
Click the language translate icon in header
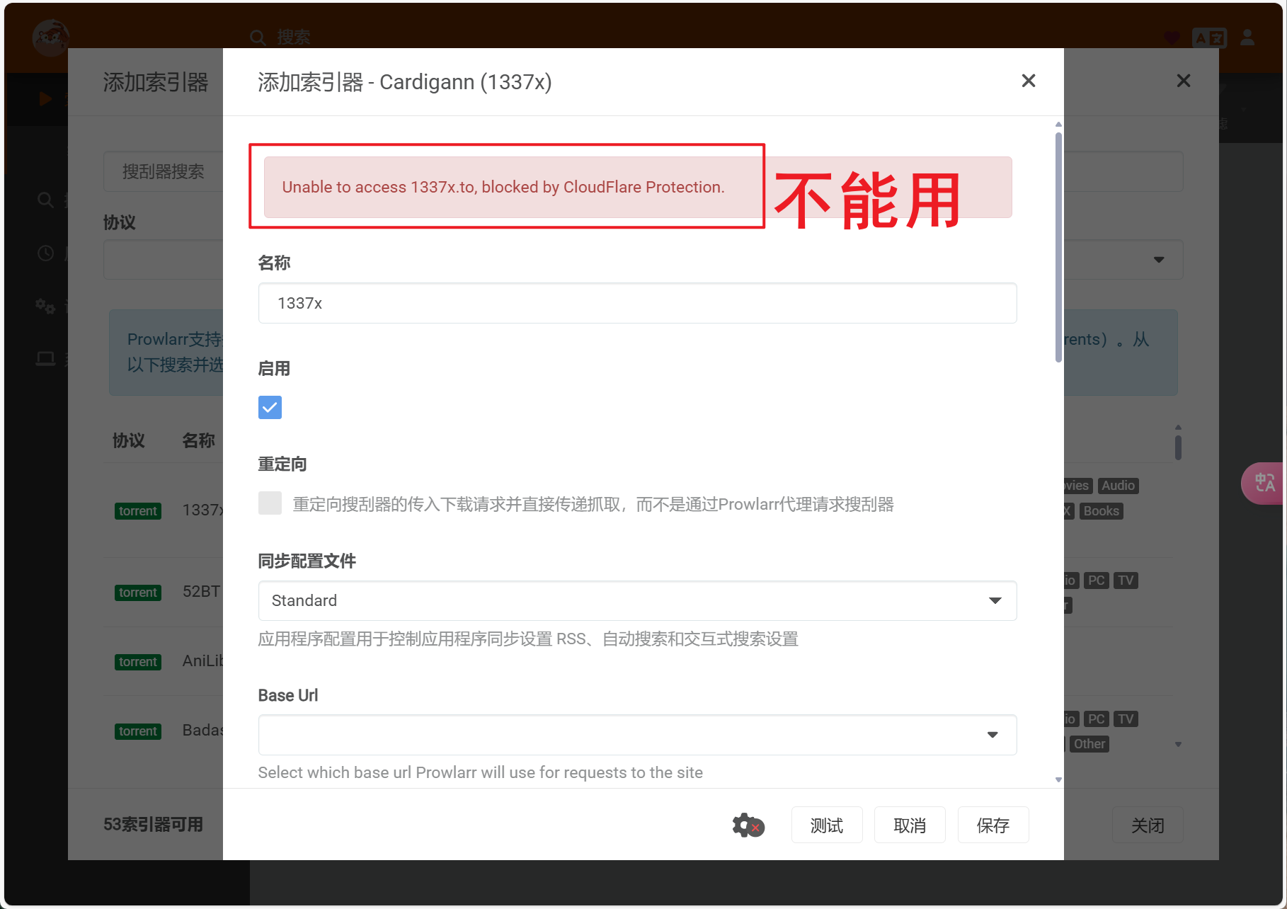pos(1209,38)
